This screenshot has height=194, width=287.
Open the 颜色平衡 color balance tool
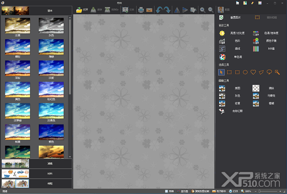tap(256, 41)
